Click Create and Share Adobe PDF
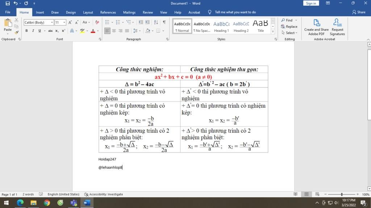This screenshot has width=371, height=208. click(x=316, y=27)
